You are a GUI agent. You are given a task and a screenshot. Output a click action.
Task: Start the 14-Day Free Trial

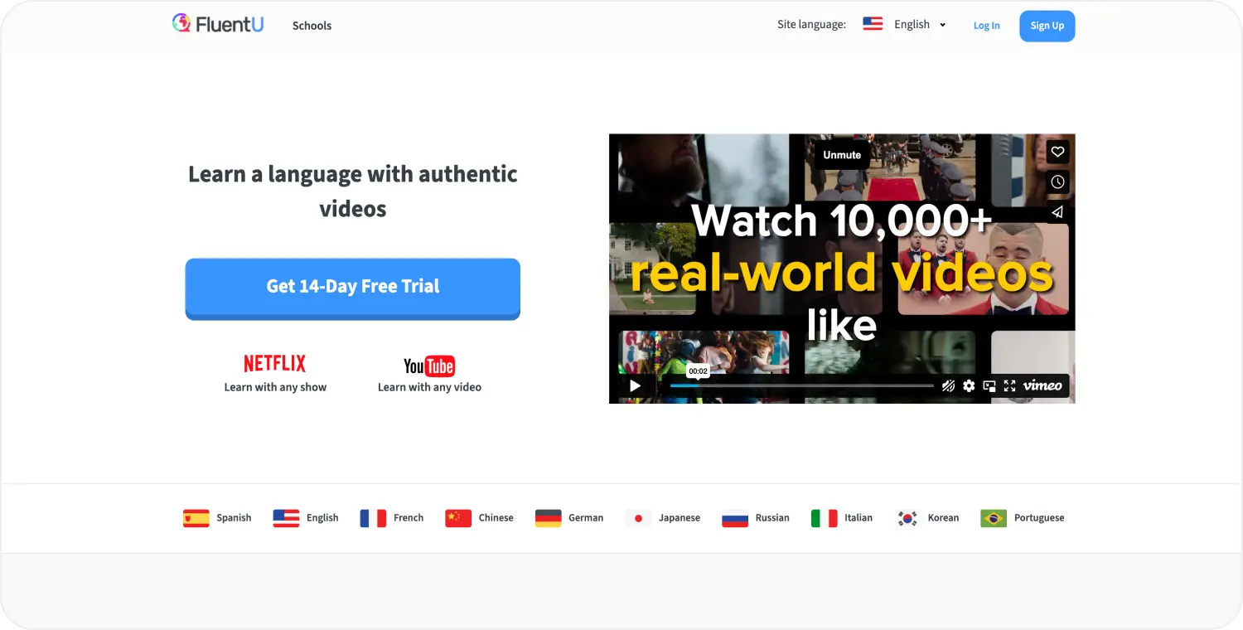[x=352, y=287]
